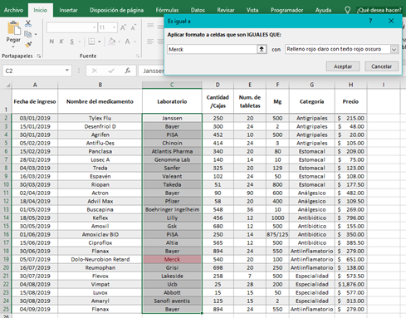Open the Archivo tab
Viewport: 406px width, 318px height.
[13, 10]
